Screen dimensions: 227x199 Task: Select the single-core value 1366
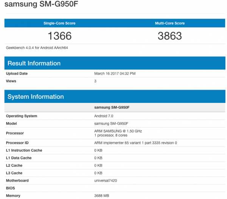click(60, 36)
